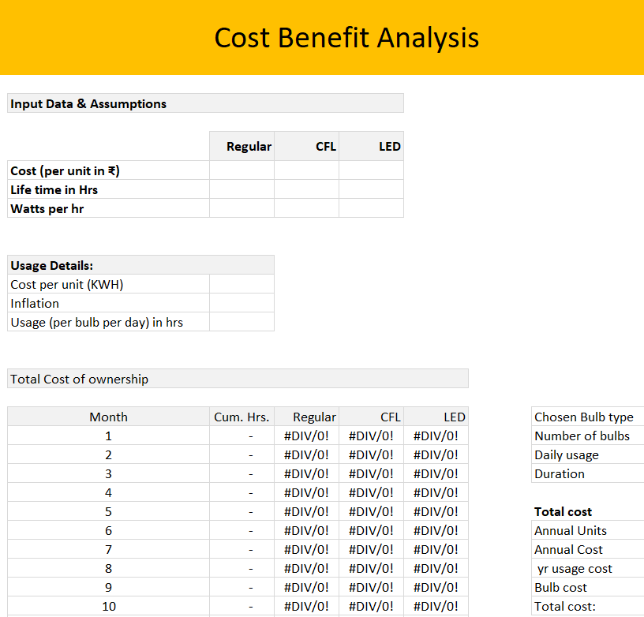Click the LED watts per hr cell
The width and height of the screenshot is (644, 617).
371,208
